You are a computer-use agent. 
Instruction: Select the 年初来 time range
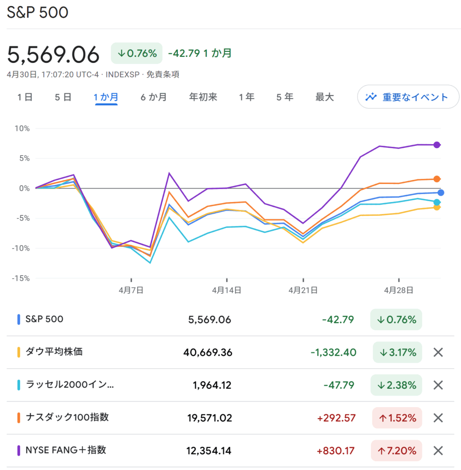[203, 97]
